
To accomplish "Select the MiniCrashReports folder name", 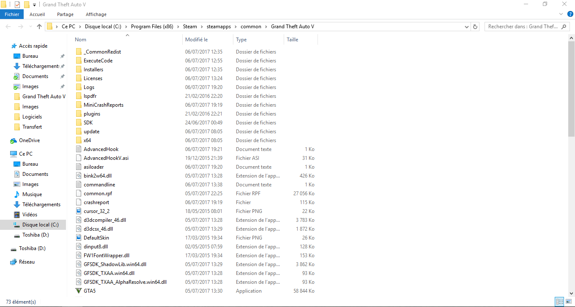I will pyautogui.click(x=104, y=105).
